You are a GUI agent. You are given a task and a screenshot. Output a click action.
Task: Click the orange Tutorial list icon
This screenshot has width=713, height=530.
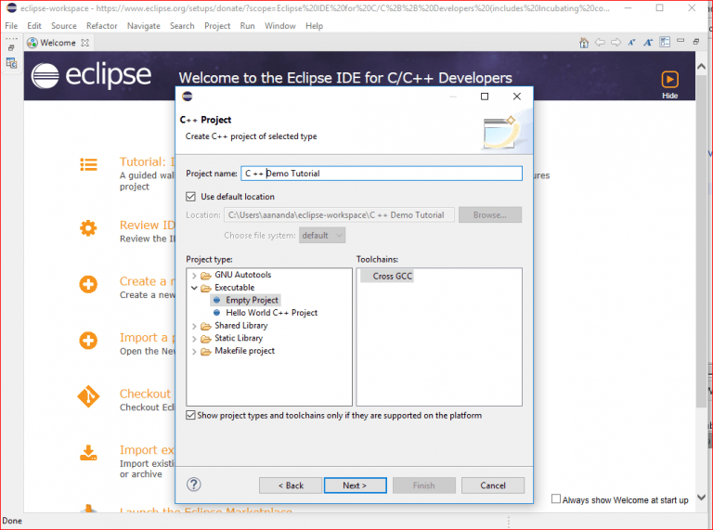(x=88, y=165)
